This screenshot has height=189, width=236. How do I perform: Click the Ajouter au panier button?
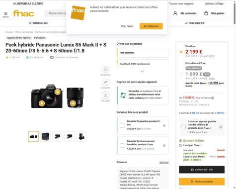click(202, 182)
